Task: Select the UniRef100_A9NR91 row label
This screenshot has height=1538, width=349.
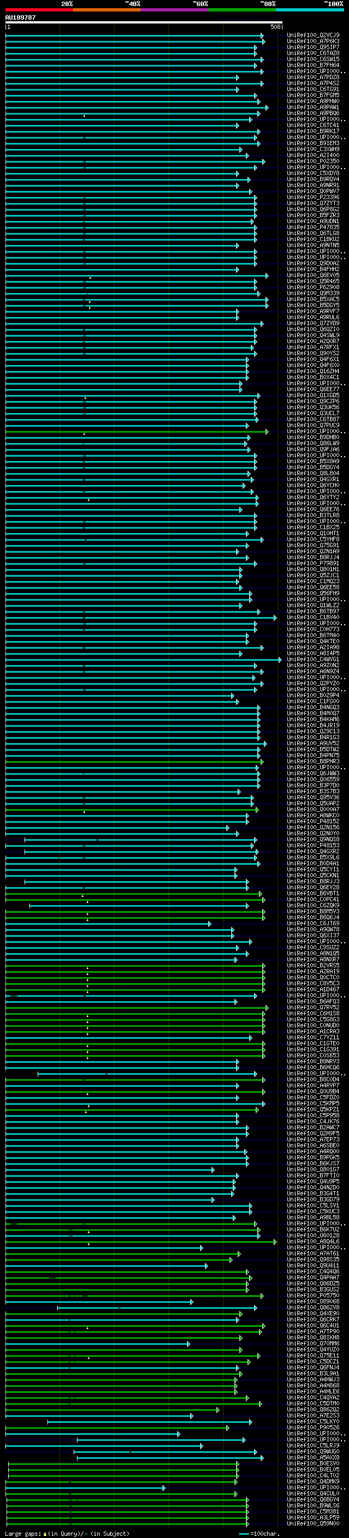Action: (x=313, y=185)
